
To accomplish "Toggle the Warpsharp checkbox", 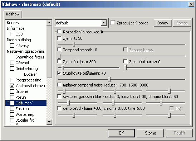I will 12,114.
